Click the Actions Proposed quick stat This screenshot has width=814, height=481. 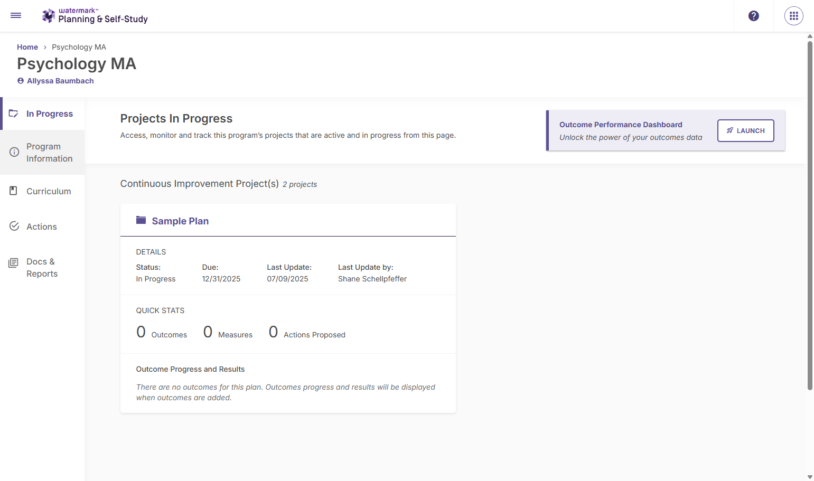pos(307,332)
